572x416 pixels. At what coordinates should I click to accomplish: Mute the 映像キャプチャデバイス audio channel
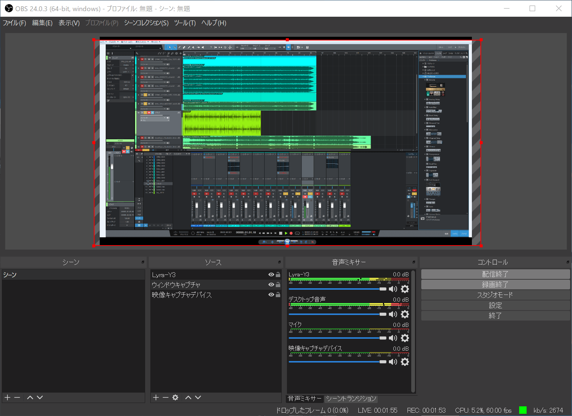click(393, 362)
